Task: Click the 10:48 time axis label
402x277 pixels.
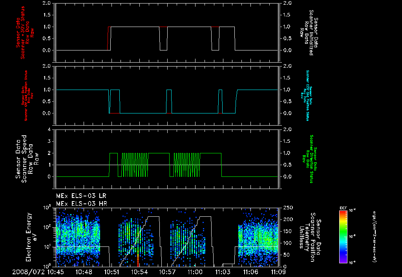Action: (x=84, y=272)
